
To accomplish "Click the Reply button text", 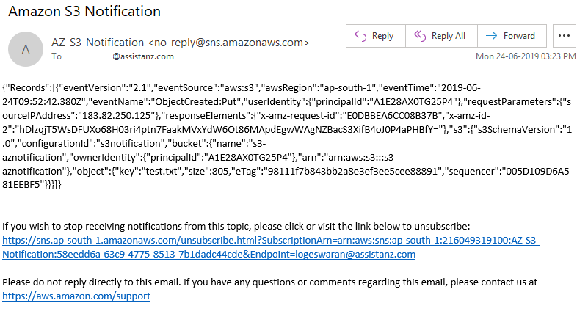I will pos(382,36).
